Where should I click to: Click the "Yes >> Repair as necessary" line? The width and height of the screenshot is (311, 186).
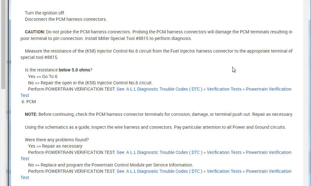(55, 146)
